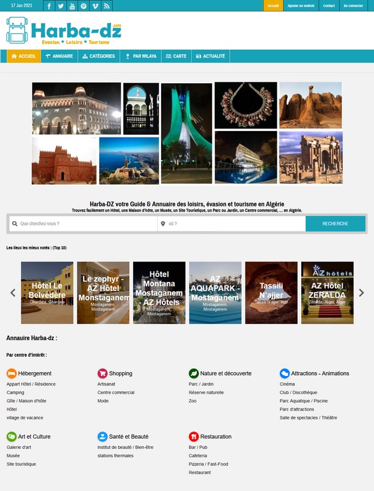Click the orange Hébergement category icon
Screen dimensions: 374x491
point(12,373)
